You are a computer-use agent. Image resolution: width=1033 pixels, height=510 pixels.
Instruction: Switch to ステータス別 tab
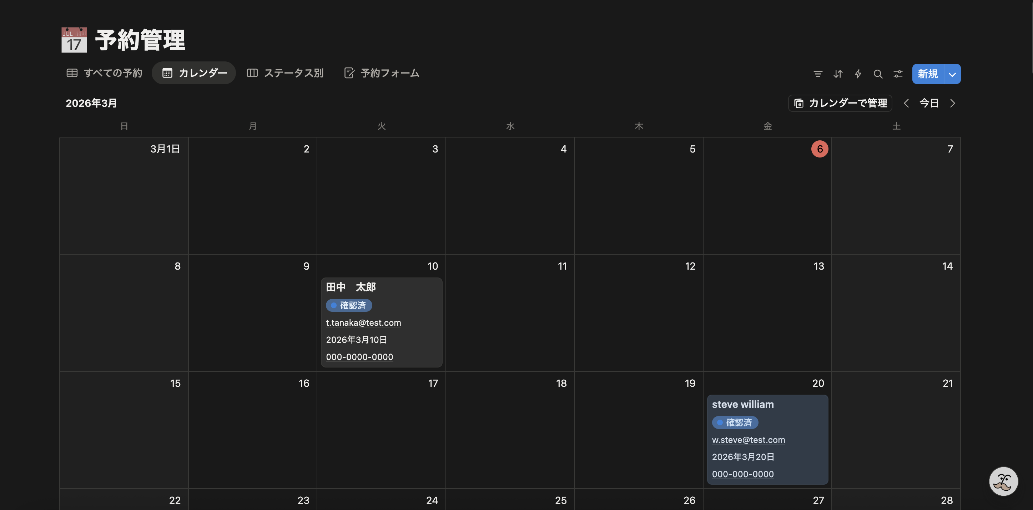pyautogui.click(x=285, y=73)
